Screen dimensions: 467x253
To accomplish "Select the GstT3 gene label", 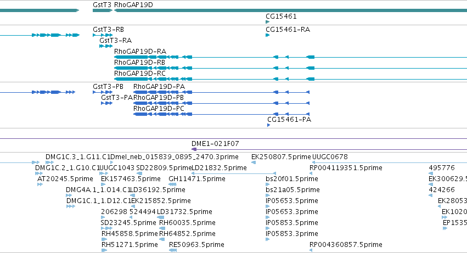I will pyautogui.click(x=102, y=5).
